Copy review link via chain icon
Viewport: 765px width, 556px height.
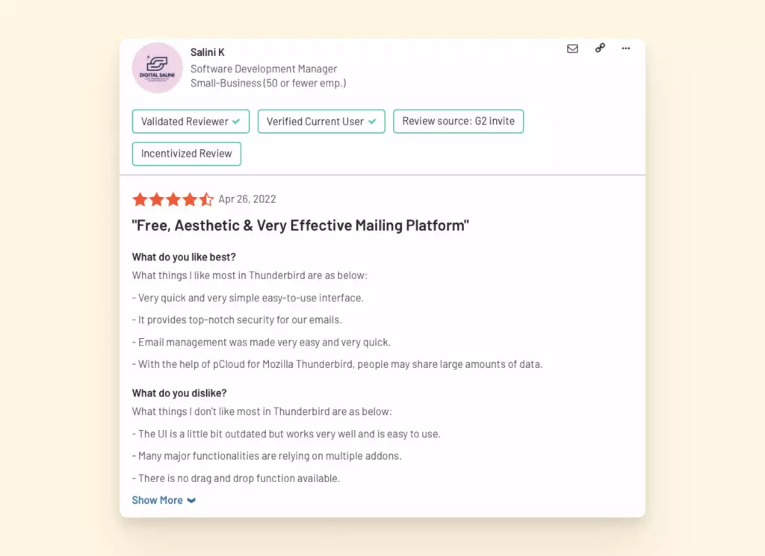[599, 49]
